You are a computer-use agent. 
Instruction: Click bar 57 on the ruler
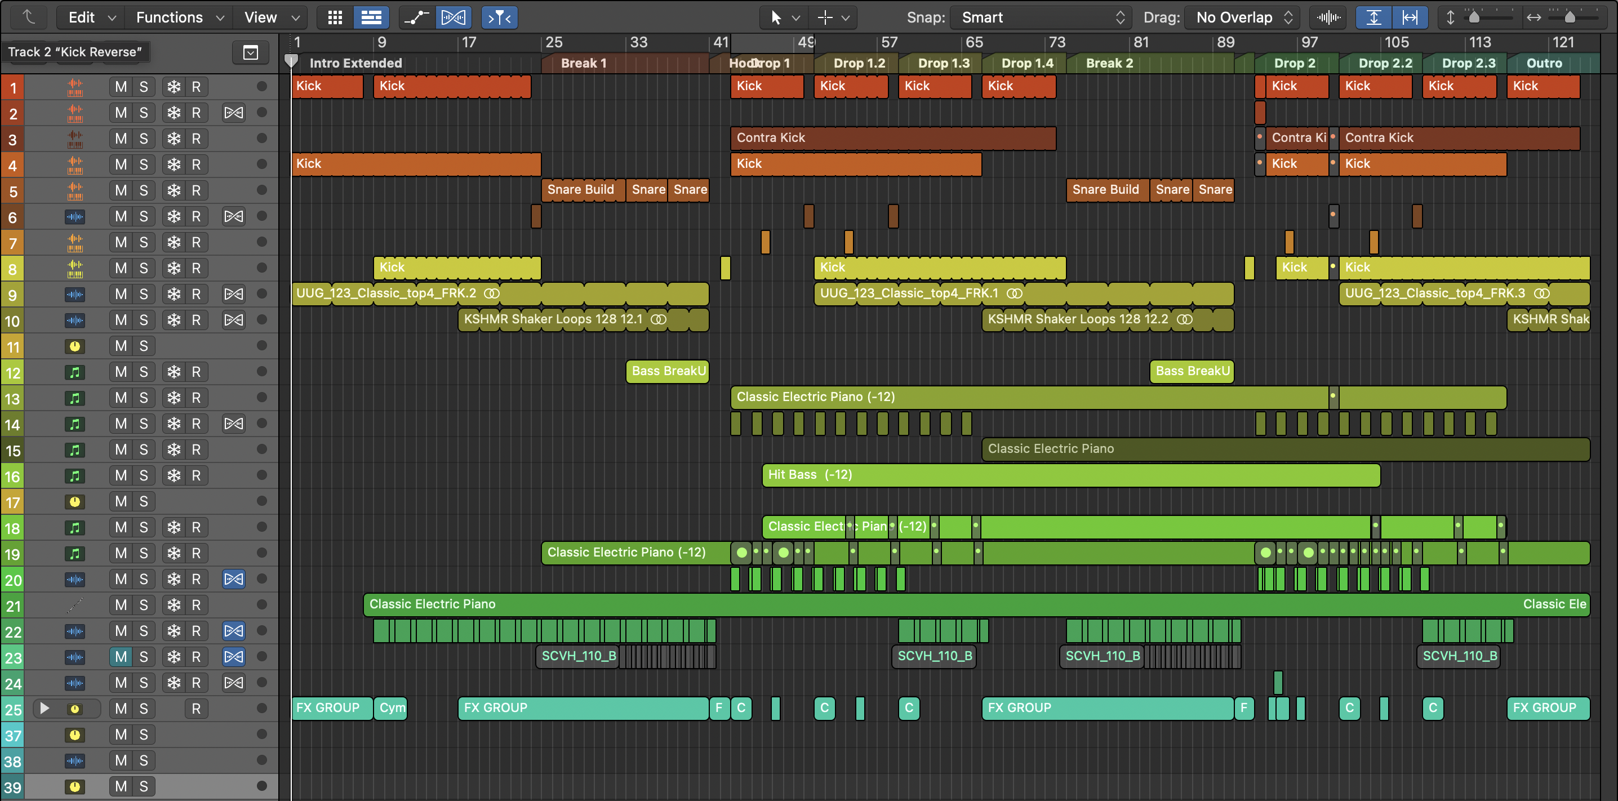889,42
